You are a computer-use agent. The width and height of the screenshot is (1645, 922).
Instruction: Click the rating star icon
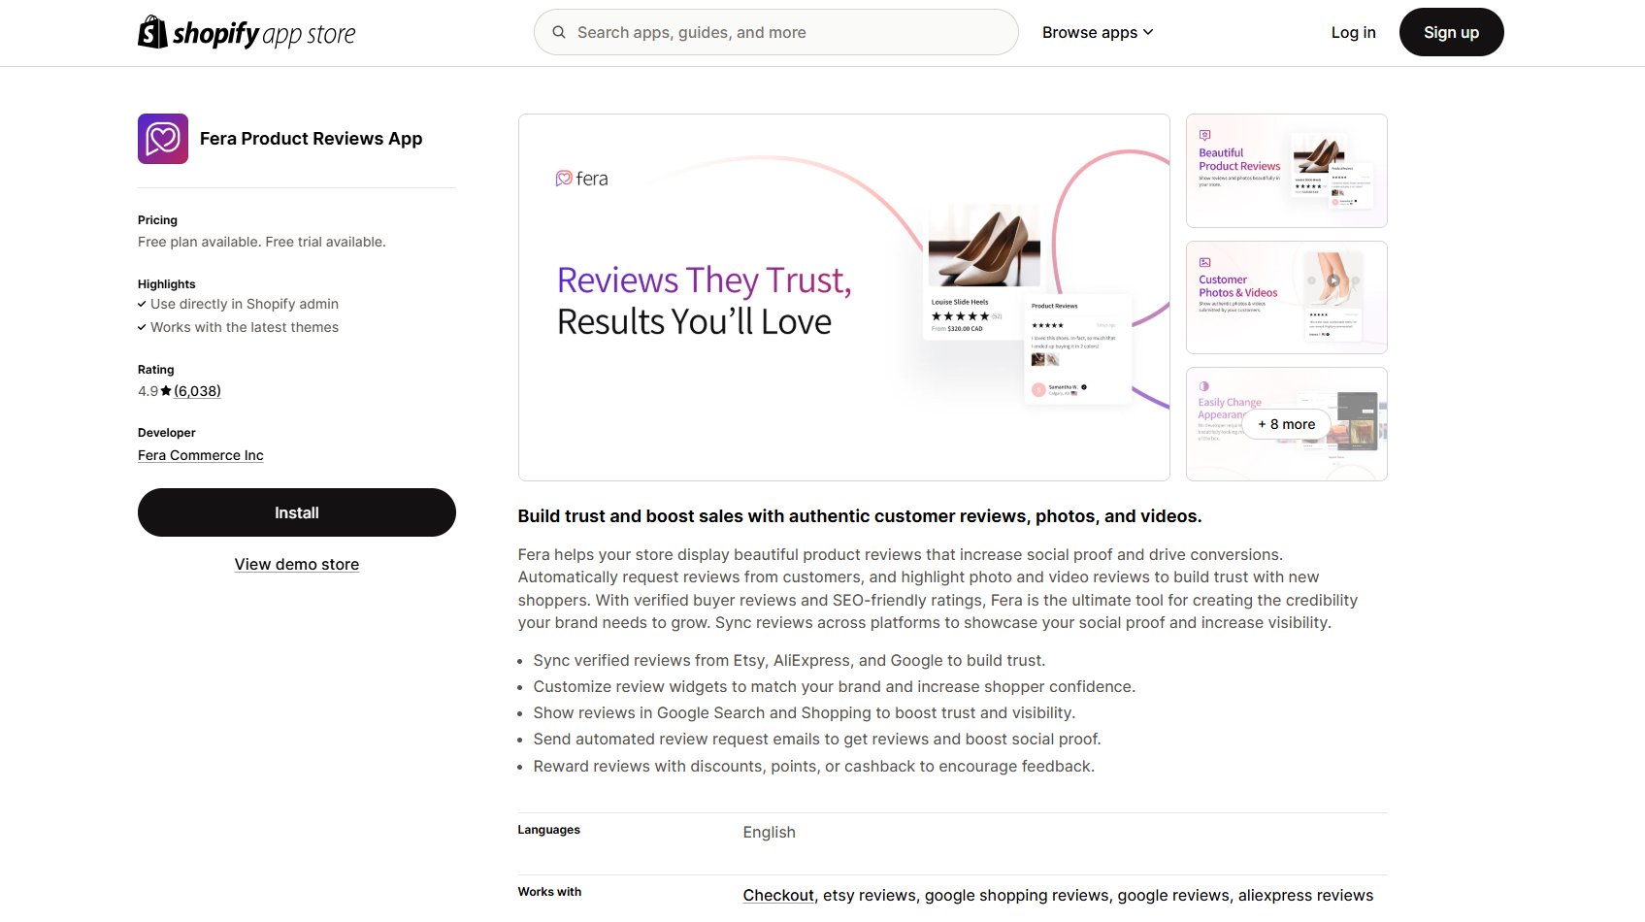(x=166, y=391)
